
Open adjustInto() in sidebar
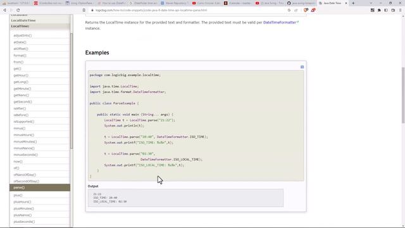[x=23, y=35]
